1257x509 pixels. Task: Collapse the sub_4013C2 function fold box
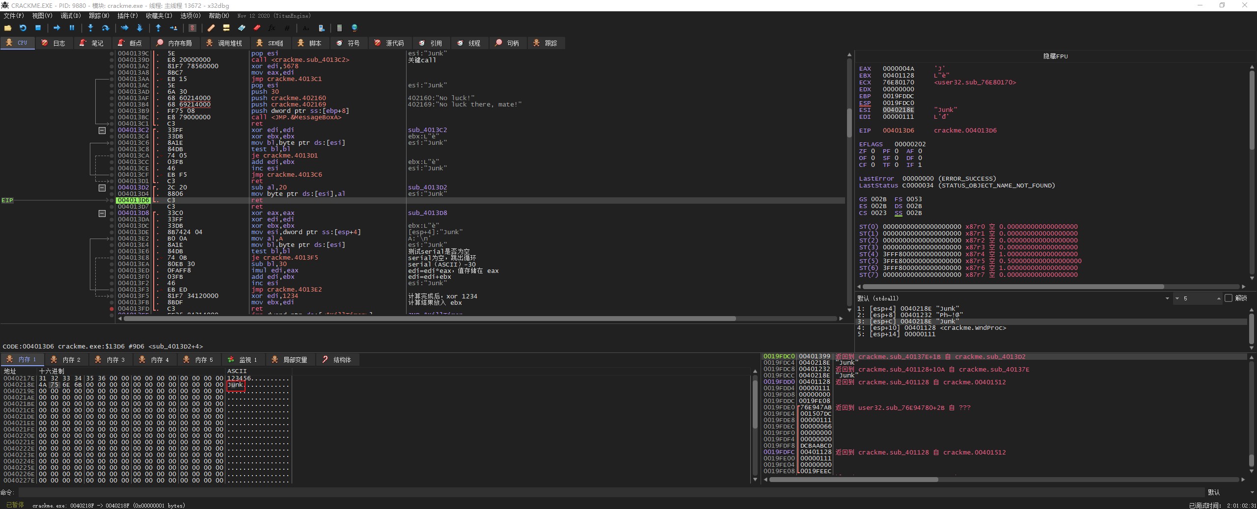point(102,130)
